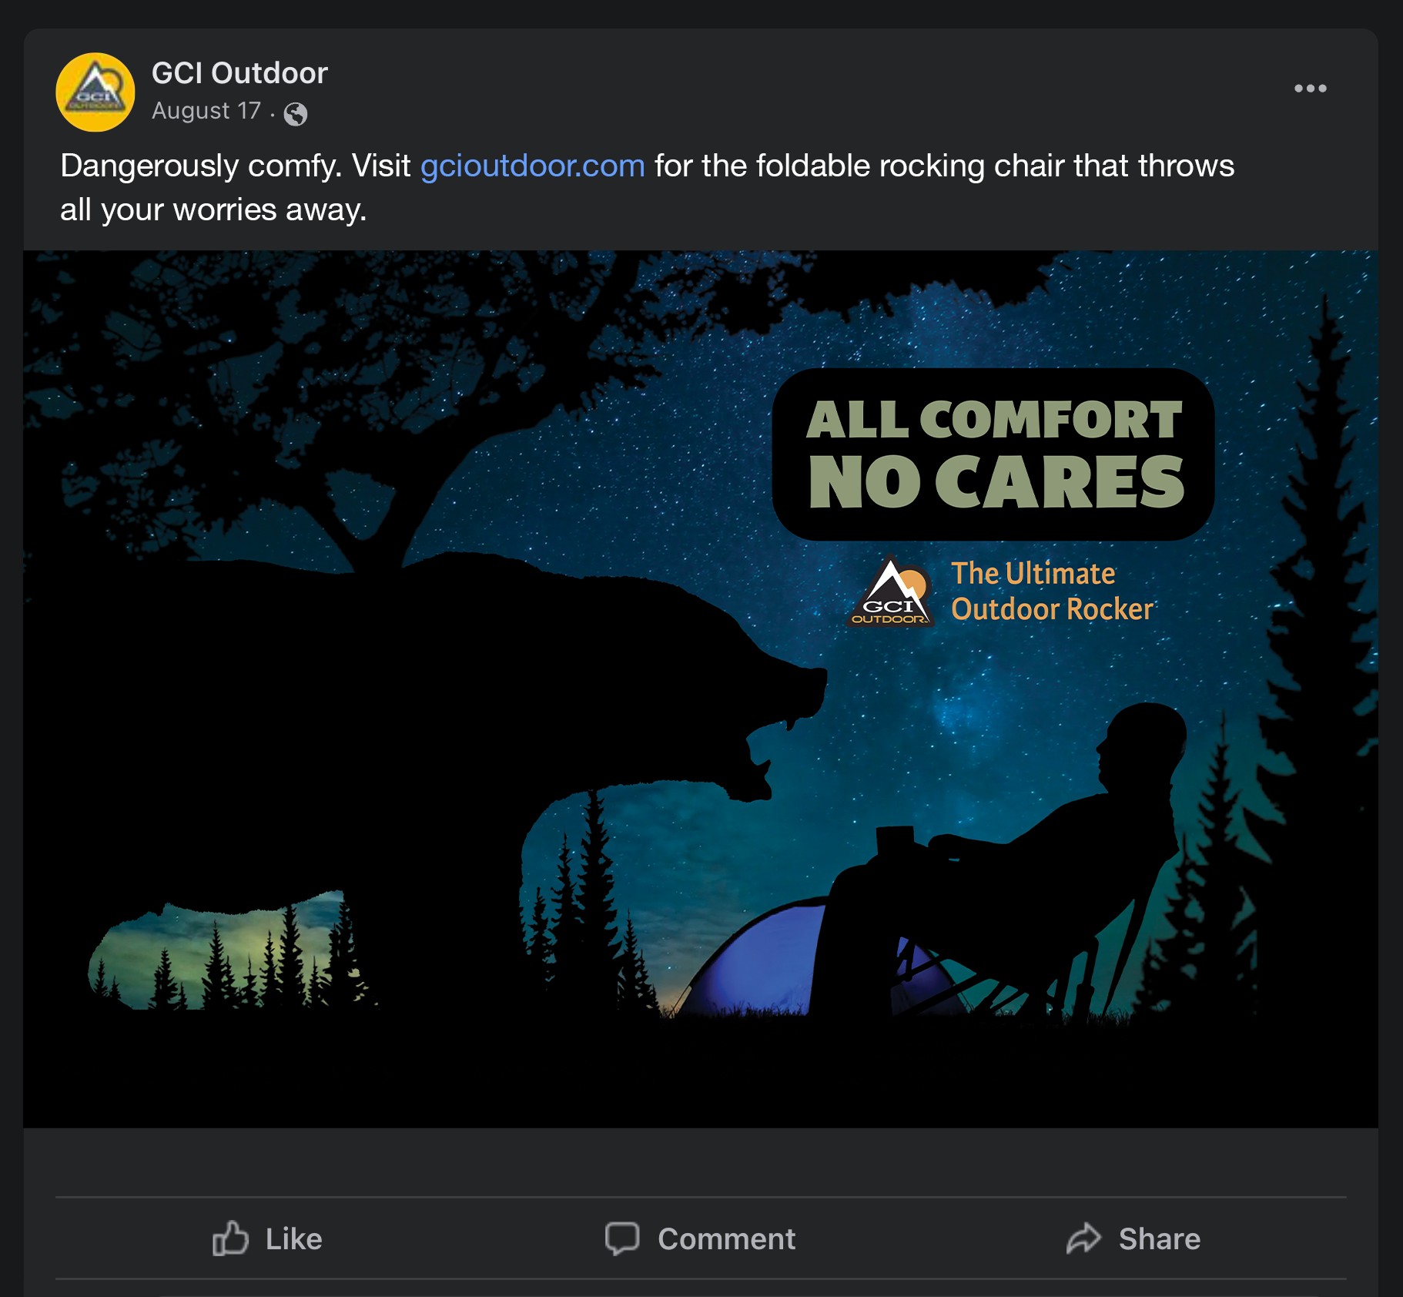This screenshot has width=1403, height=1297.
Task: Click the speech bubble Comment icon
Action: [622, 1238]
